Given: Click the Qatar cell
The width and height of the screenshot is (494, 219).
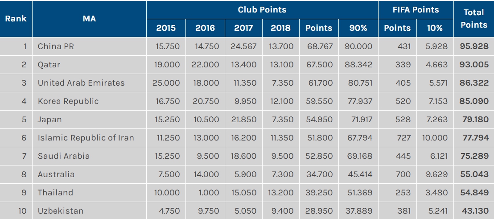Looking at the screenshot, I should (49, 65).
